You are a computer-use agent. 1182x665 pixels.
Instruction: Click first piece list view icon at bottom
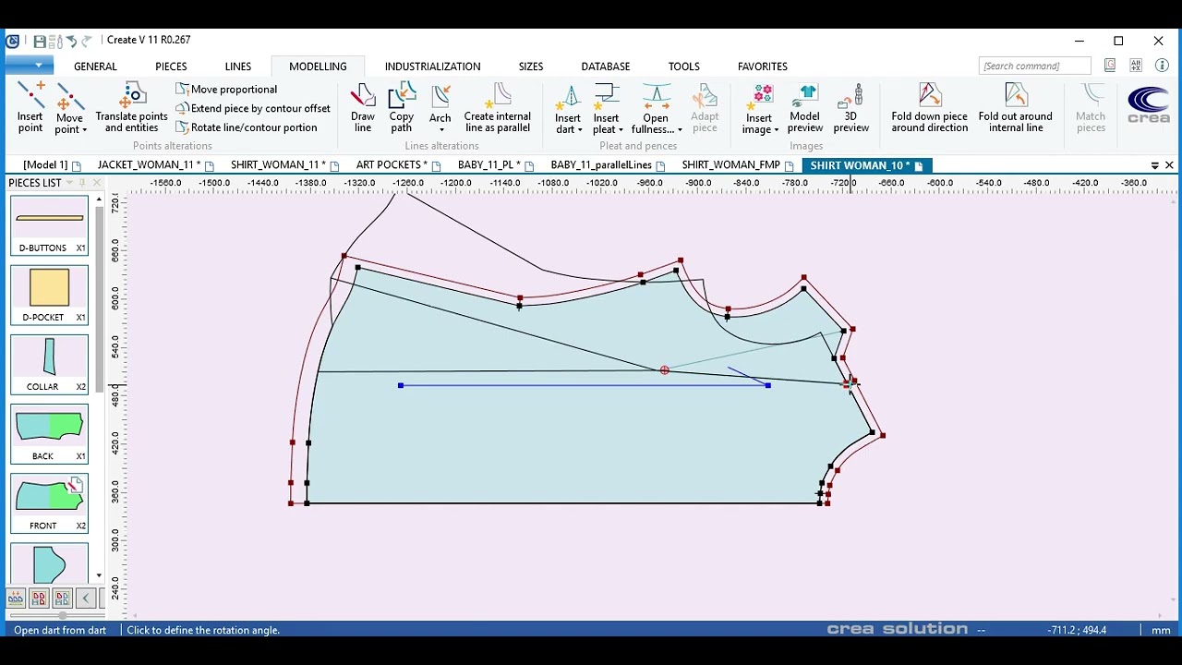pos(16,598)
